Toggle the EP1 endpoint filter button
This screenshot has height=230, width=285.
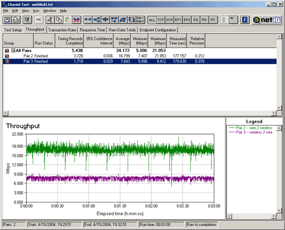click(178, 19)
